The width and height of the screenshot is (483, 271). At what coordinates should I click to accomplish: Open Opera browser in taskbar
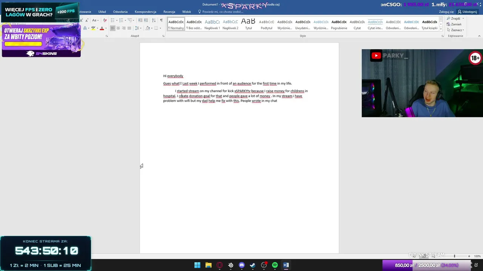[220, 265]
